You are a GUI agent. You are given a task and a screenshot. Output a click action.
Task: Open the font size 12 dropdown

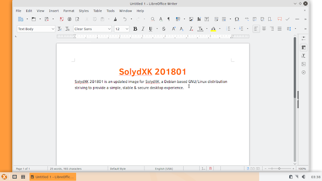coord(127,29)
